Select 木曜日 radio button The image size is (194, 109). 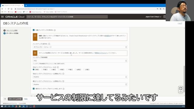(x=67, y=70)
